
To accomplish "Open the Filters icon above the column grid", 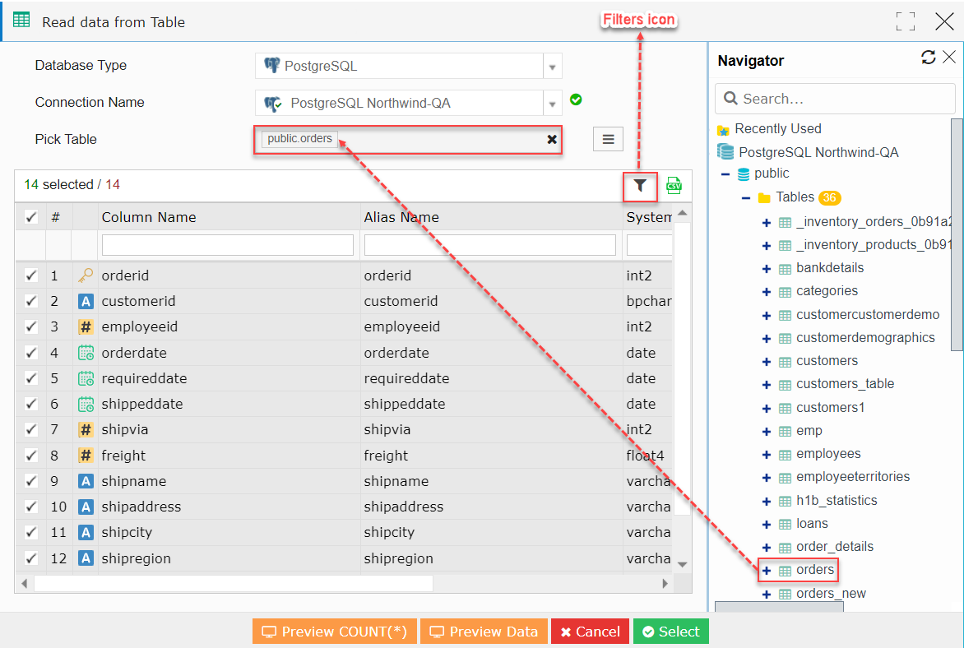I will pyautogui.click(x=640, y=186).
